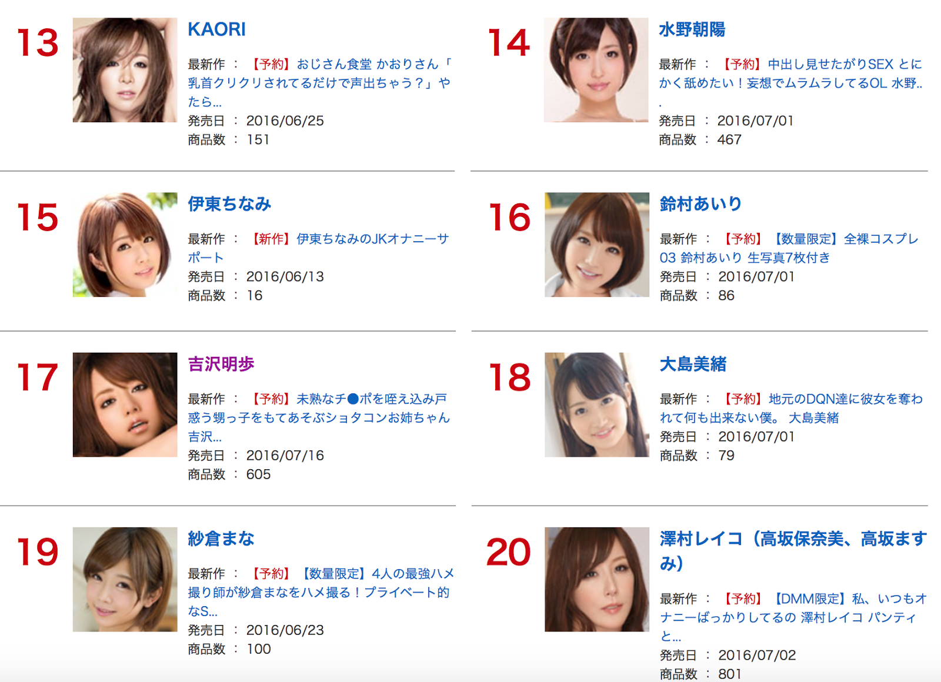The width and height of the screenshot is (941, 682).
Task: Open 伊東ちなみのJKオナニーサポート latest work link
Action: click(318, 248)
